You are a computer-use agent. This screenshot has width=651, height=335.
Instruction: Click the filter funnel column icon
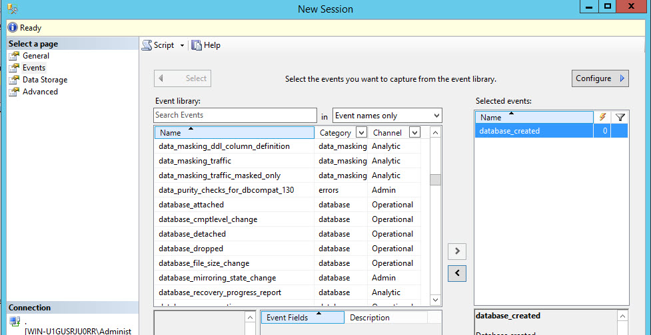point(620,118)
